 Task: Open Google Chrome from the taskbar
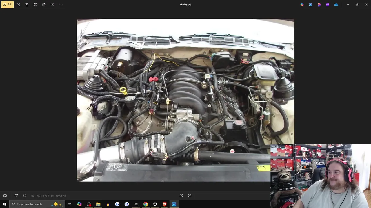coord(146,204)
